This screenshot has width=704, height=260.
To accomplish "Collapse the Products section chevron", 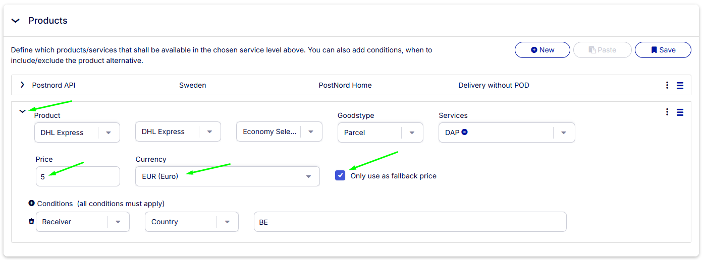I will click(16, 21).
